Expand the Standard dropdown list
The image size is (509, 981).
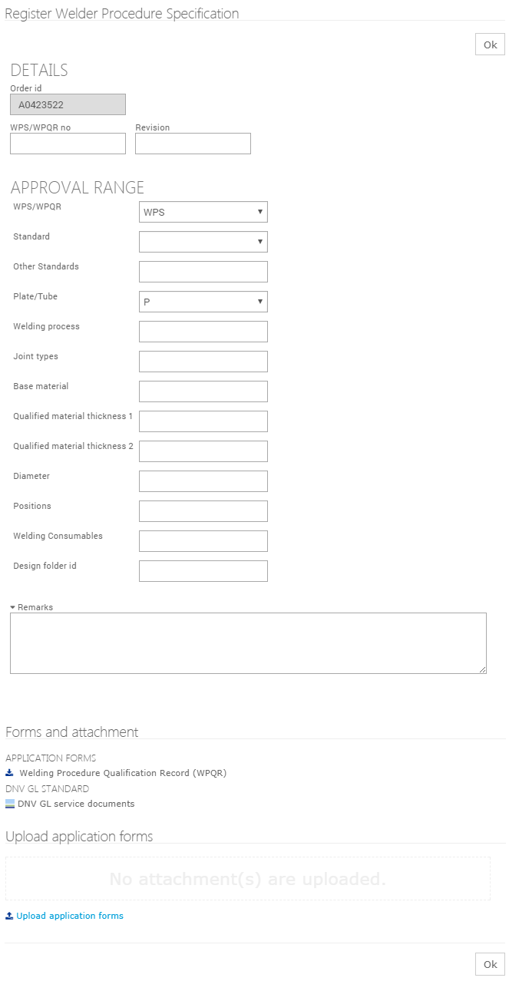pos(203,242)
